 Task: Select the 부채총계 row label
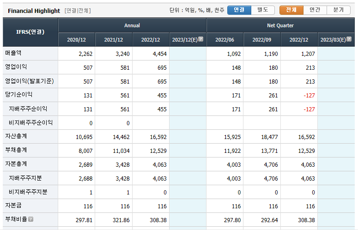[x=16, y=150]
